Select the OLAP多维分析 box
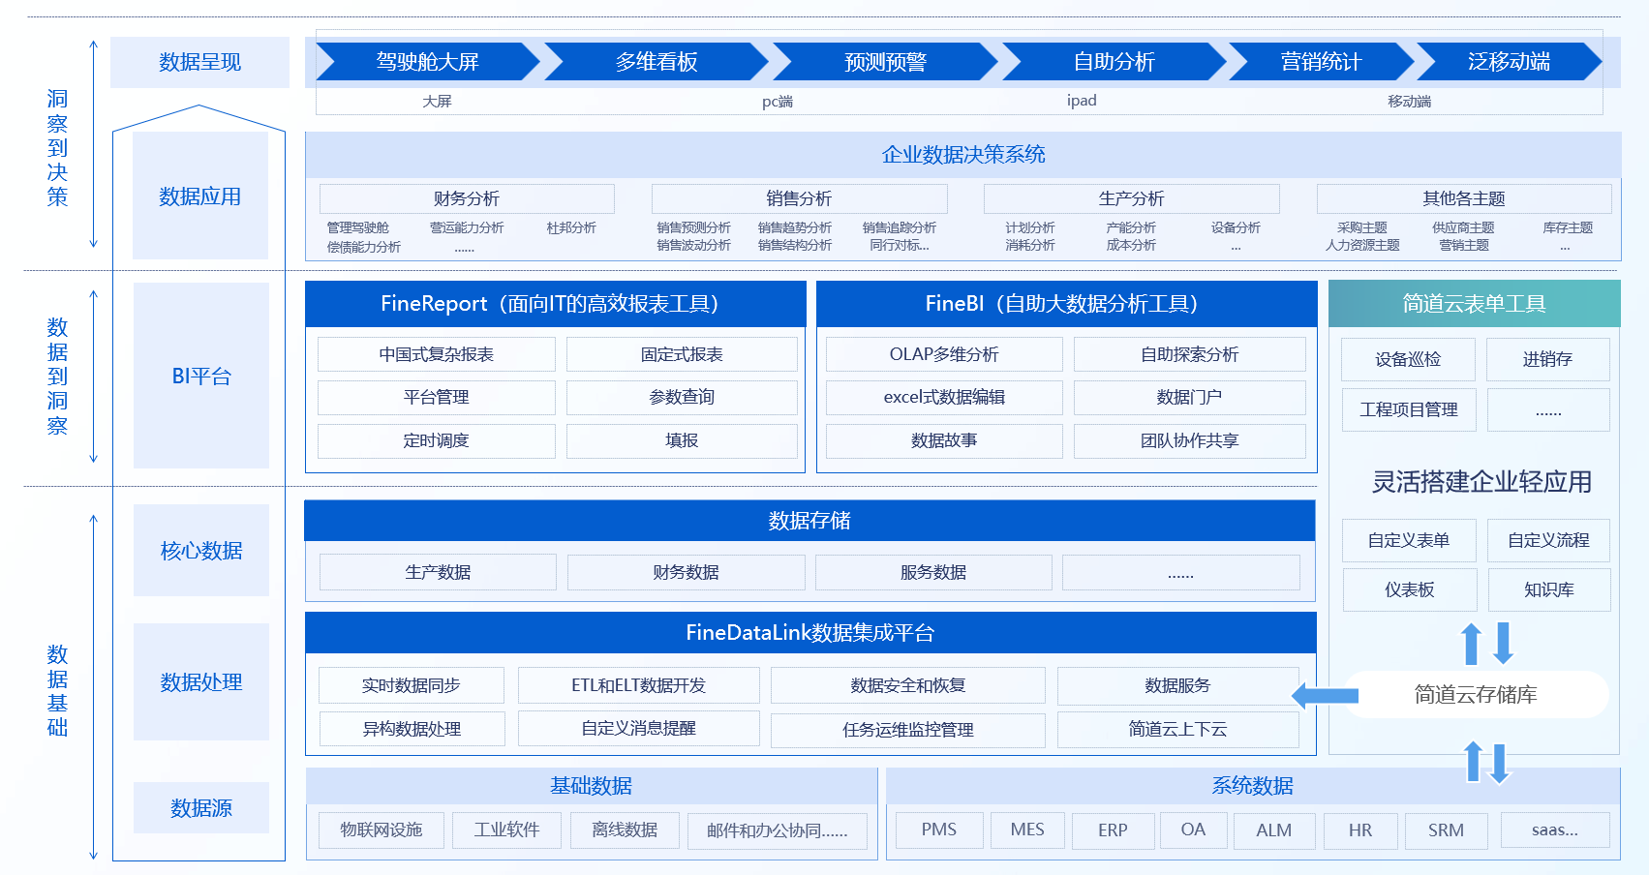Screen dimensions: 1649x875 944,354
